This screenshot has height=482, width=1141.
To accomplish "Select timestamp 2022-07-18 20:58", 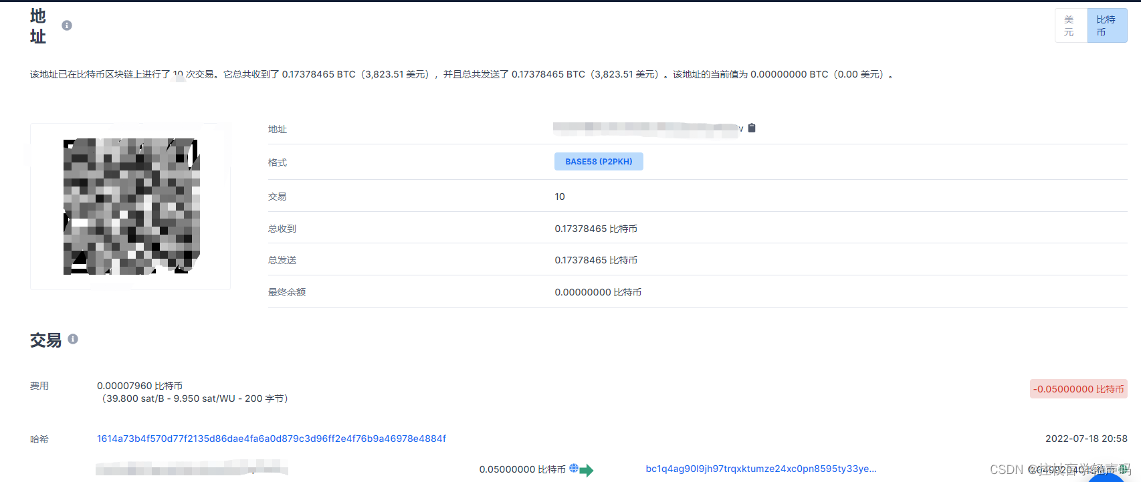I will [1086, 439].
